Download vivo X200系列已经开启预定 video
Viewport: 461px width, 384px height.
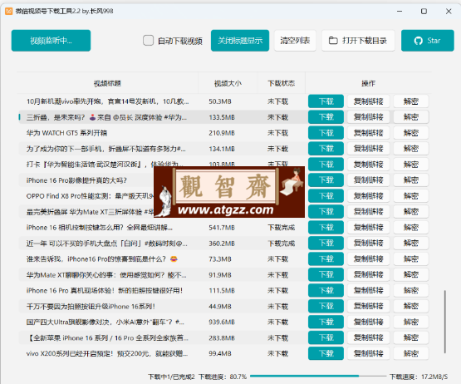point(326,353)
